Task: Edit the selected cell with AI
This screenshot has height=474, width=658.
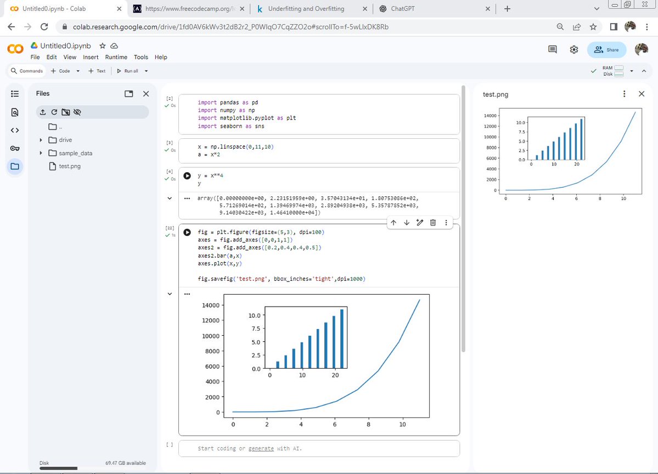Action: point(419,223)
